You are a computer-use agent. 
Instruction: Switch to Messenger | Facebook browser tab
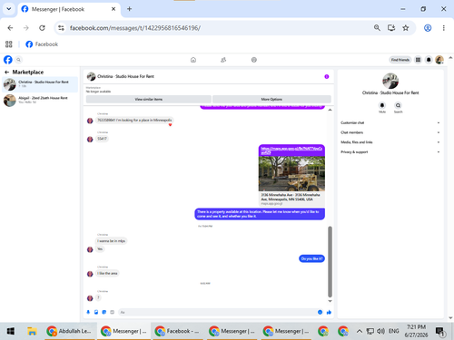69,9
